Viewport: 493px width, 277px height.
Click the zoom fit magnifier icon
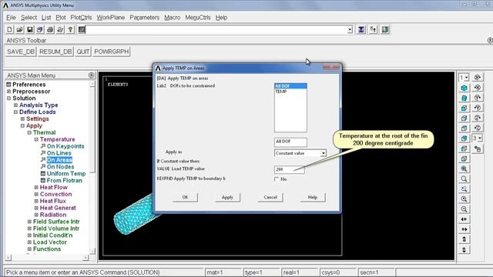pos(464,169)
